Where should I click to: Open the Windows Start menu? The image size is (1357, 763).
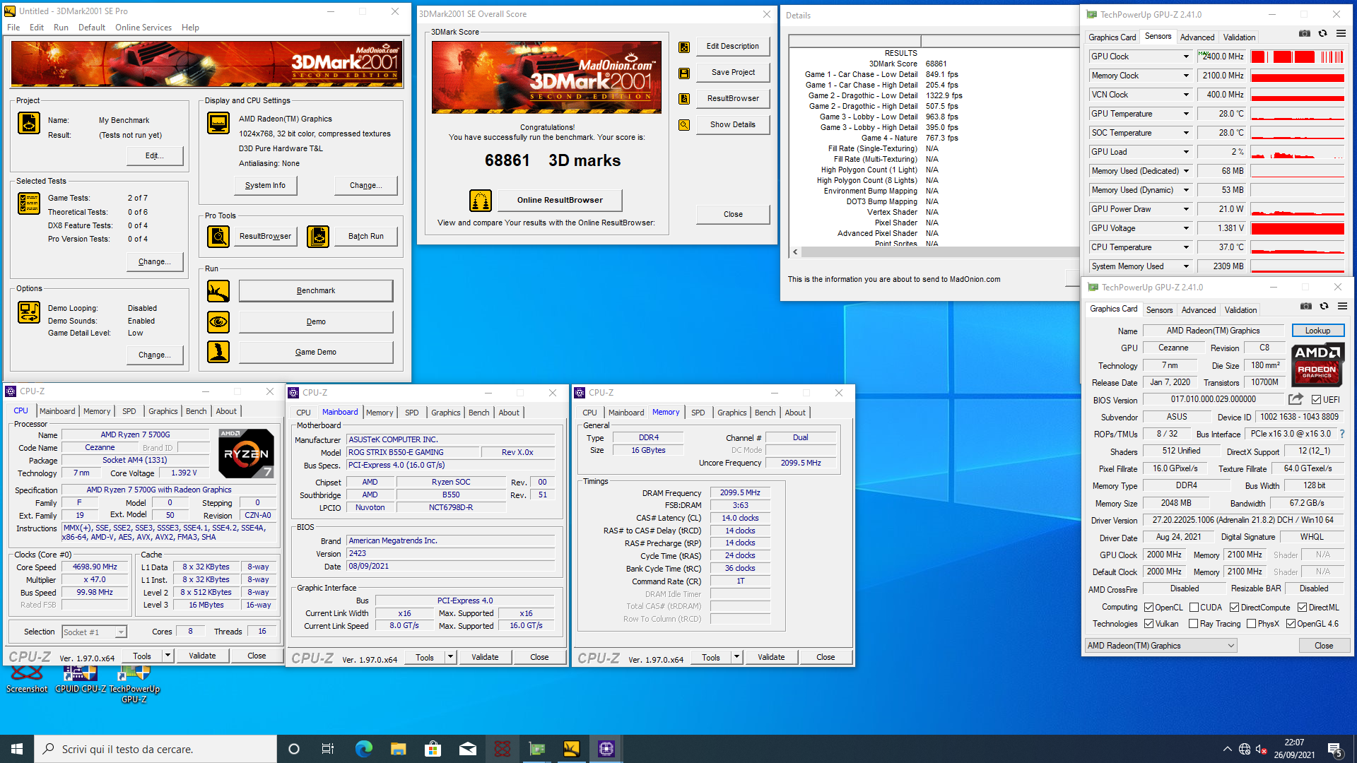click(17, 749)
